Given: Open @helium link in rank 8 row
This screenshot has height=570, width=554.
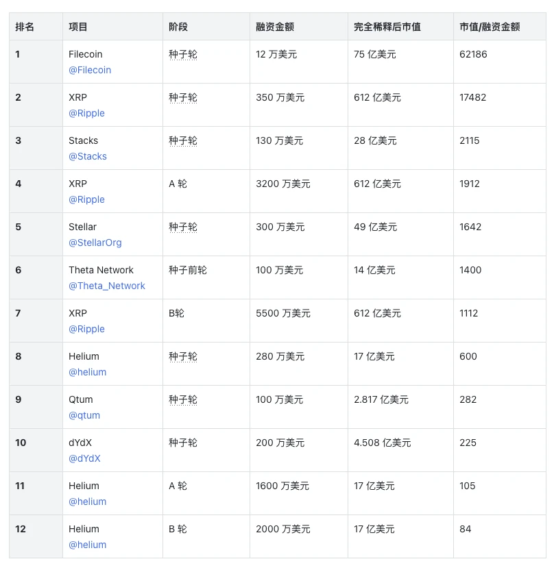Looking at the screenshot, I should coord(88,372).
